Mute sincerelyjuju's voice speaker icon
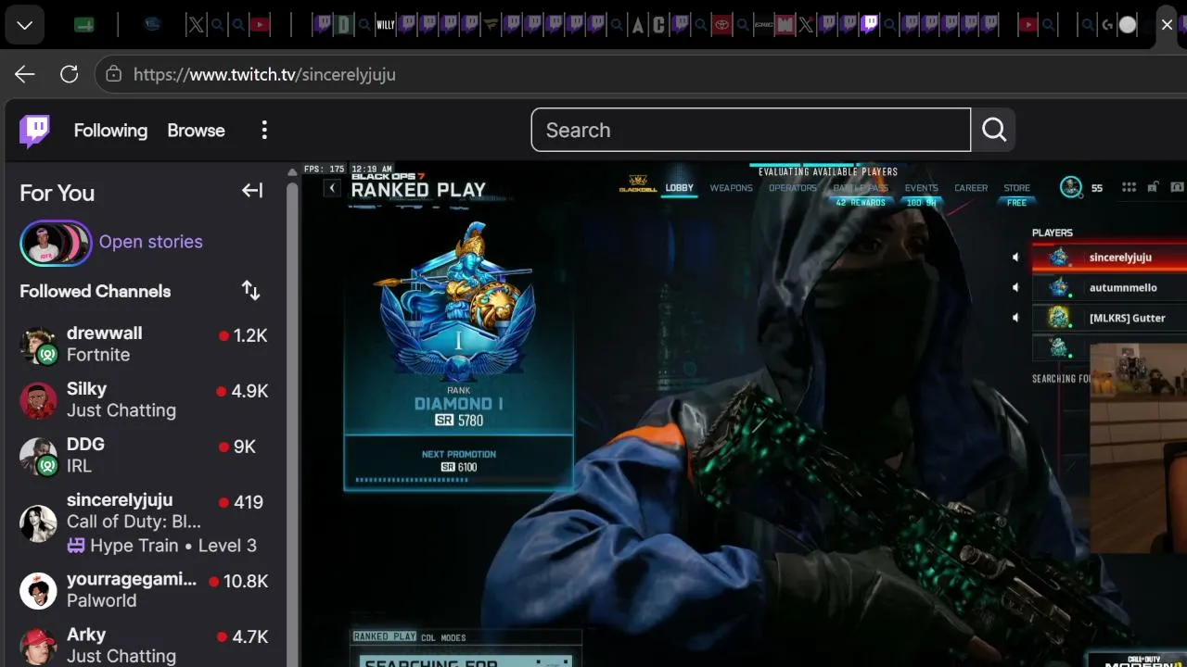 [1015, 258]
